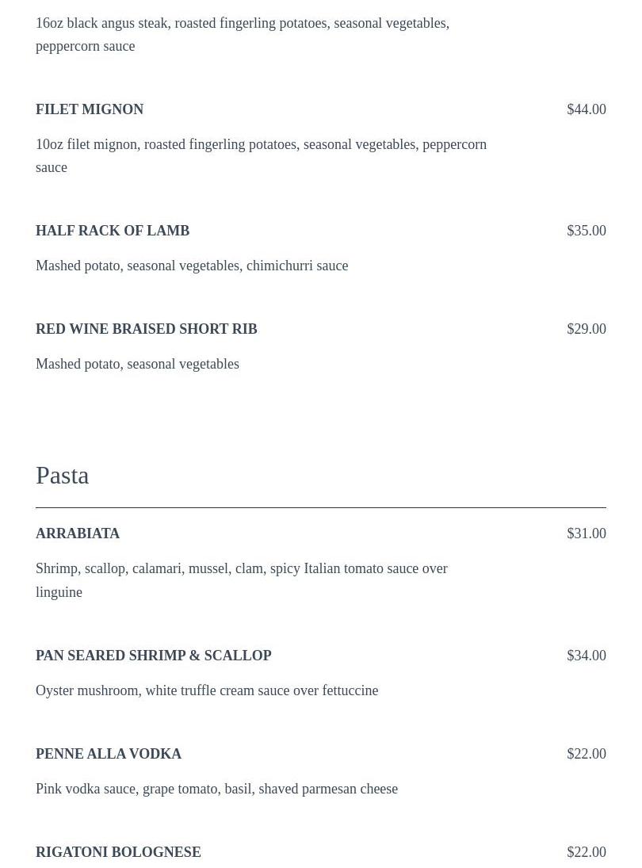Select the Pink vodka sauce description text

216,789
